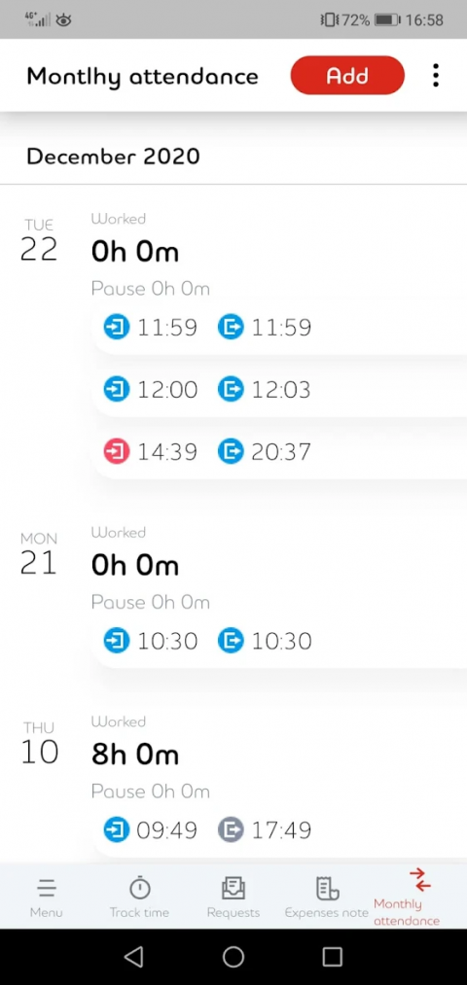This screenshot has width=467, height=985.
Task: Tap the Android back navigation button
Action: click(x=134, y=956)
